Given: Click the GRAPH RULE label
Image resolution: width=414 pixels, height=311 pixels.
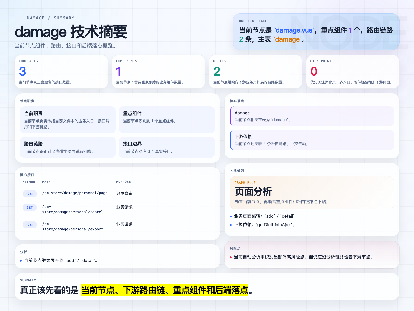Looking at the screenshot, I should click(245, 183).
